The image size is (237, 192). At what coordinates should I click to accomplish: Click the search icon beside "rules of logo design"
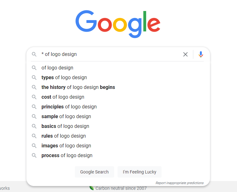(x=34, y=136)
